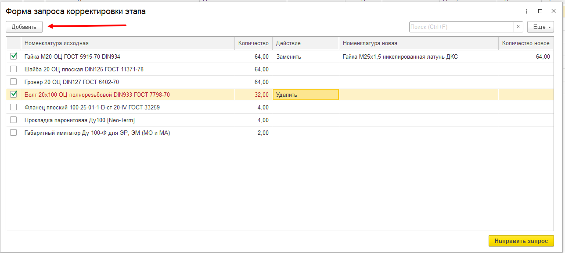565x253 pixels.
Task: Click the Номенклатура новая column header
Action: (419, 43)
